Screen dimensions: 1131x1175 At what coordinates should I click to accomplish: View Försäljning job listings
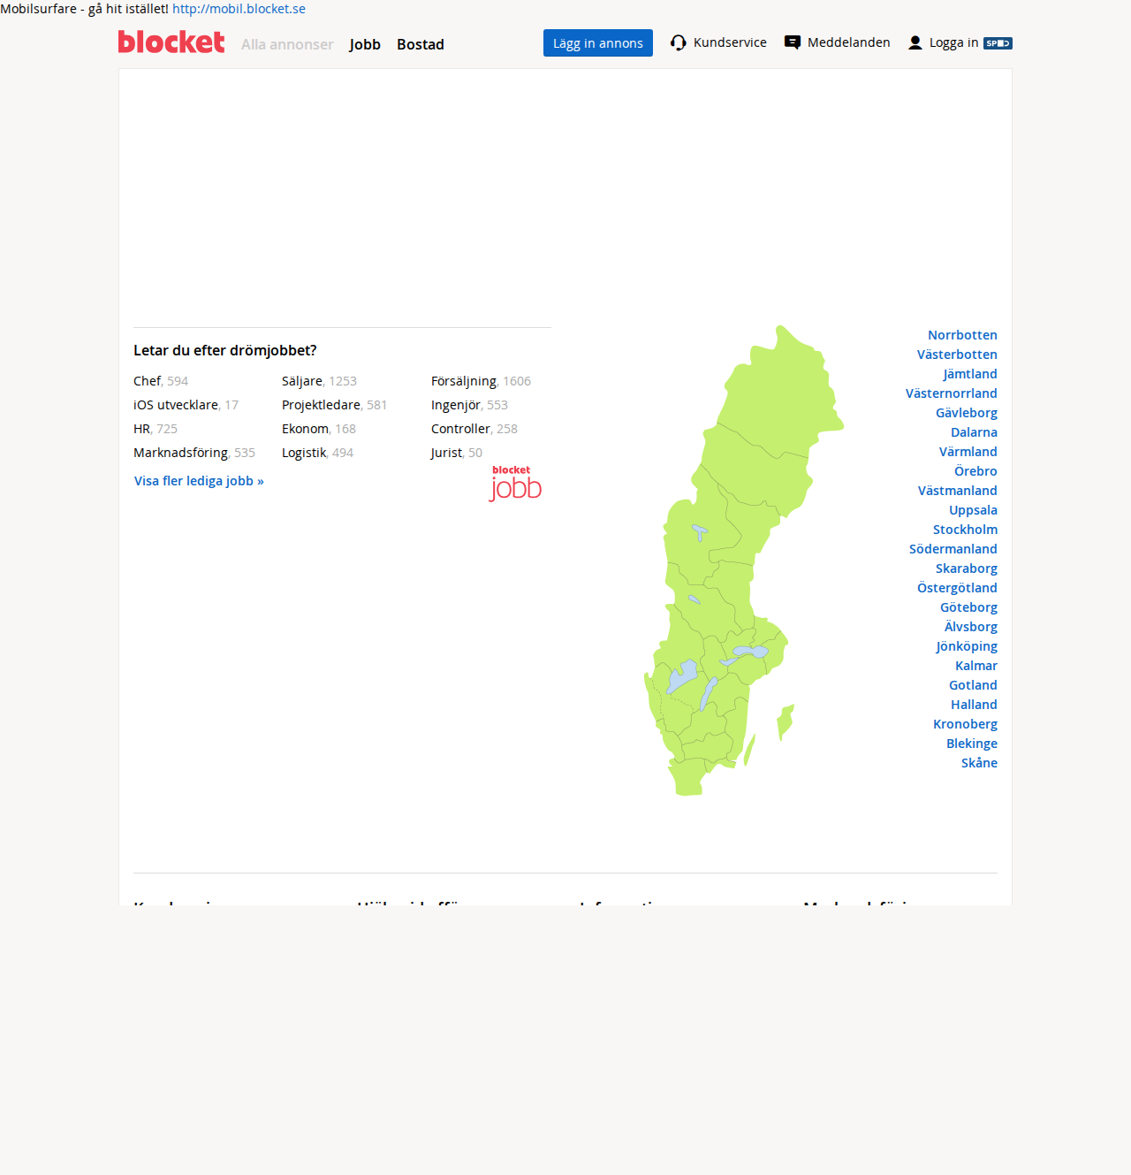[x=464, y=381]
